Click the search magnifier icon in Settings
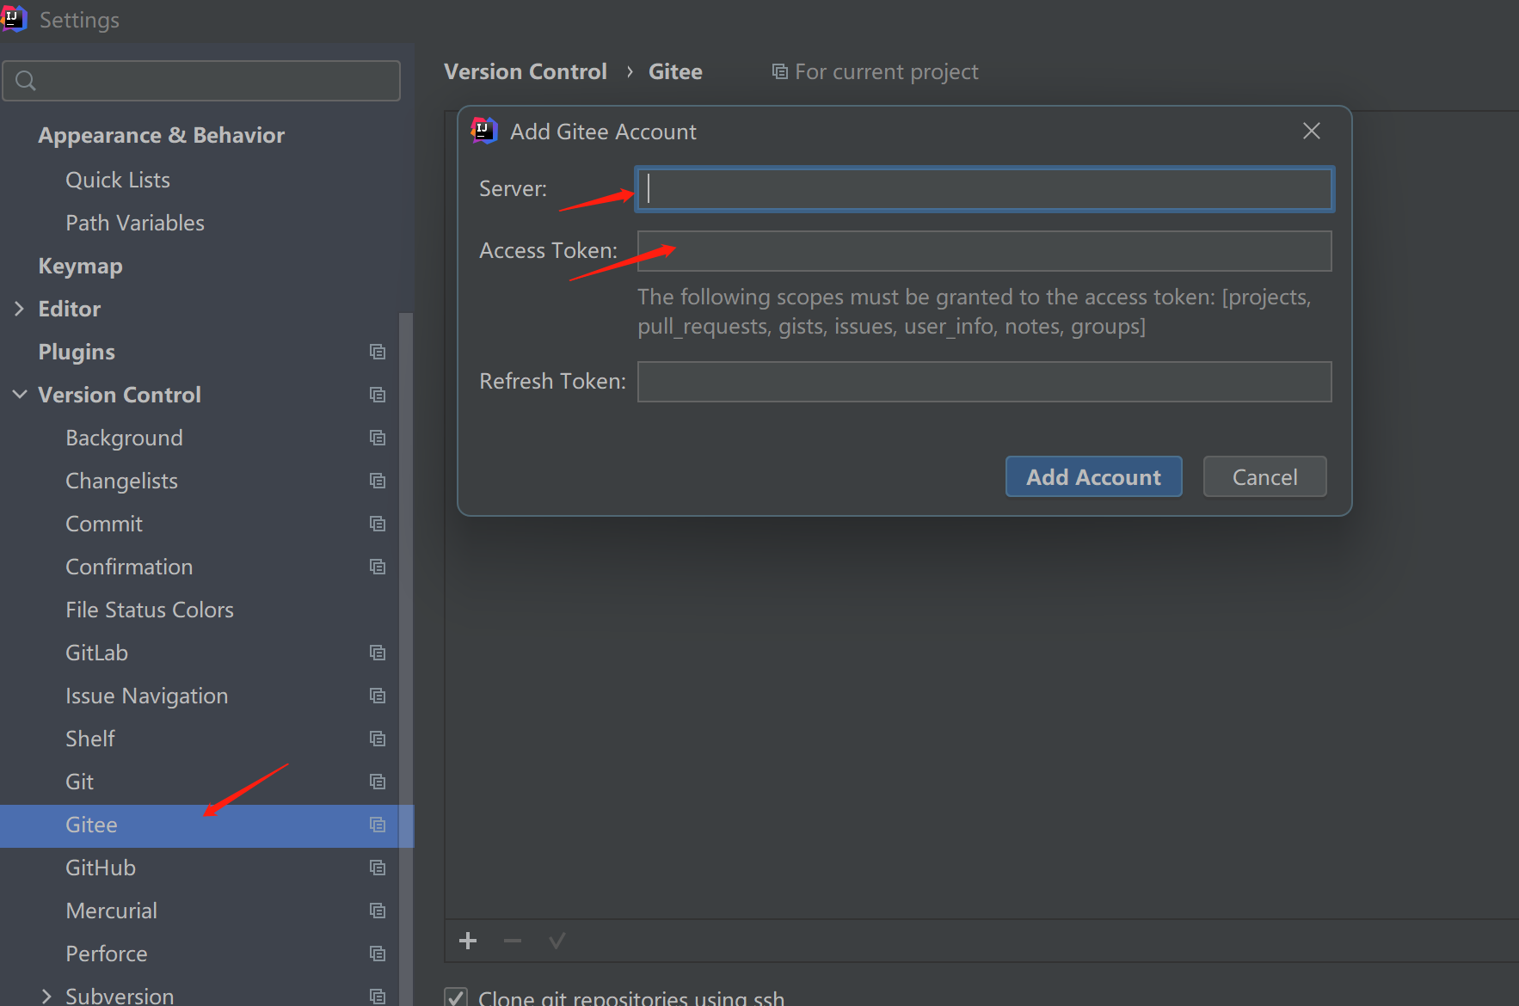Image resolution: width=1519 pixels, height=1006 pixels. pos(26,81)
